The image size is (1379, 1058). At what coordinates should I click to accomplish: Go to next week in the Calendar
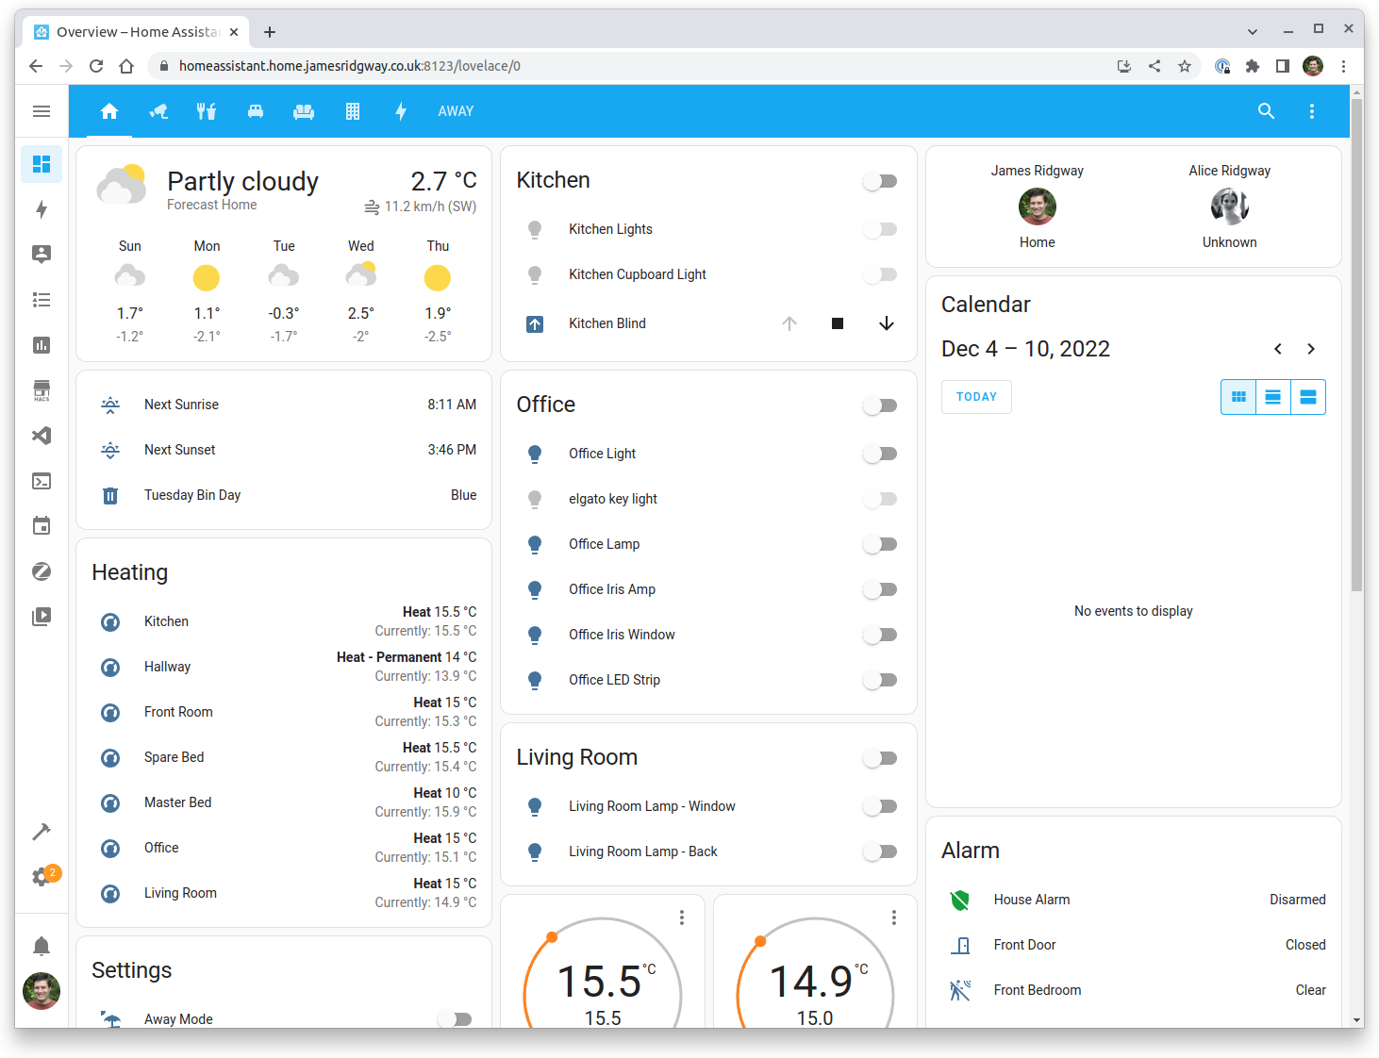[x=1310, y=348]
